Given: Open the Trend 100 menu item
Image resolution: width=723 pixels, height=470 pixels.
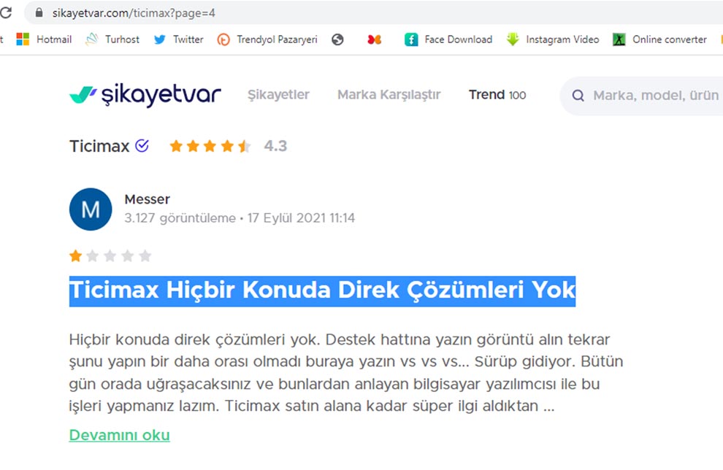Looking at the screenshot, I should coord(497,94).
